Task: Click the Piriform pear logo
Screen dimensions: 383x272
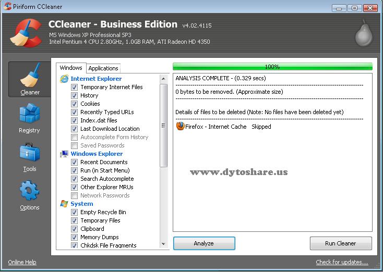Action: pyautogui.click(x=364, y=33)
